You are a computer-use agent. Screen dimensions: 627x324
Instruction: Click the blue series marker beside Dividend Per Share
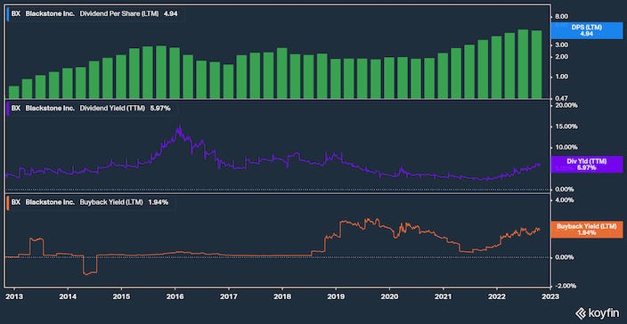8,13
